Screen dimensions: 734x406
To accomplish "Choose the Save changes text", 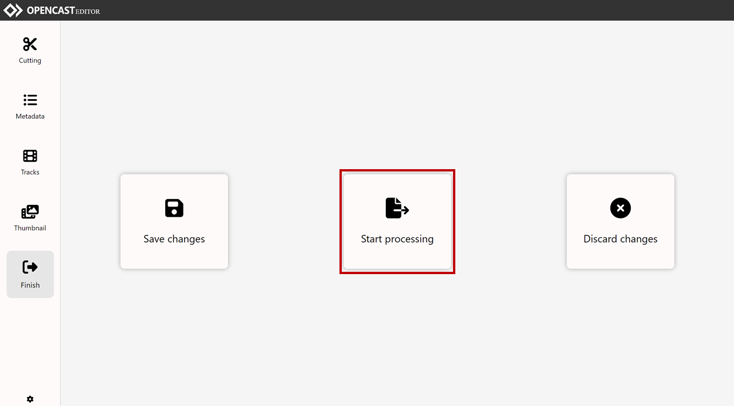I will pyautogui.click(x=174, y=239).
